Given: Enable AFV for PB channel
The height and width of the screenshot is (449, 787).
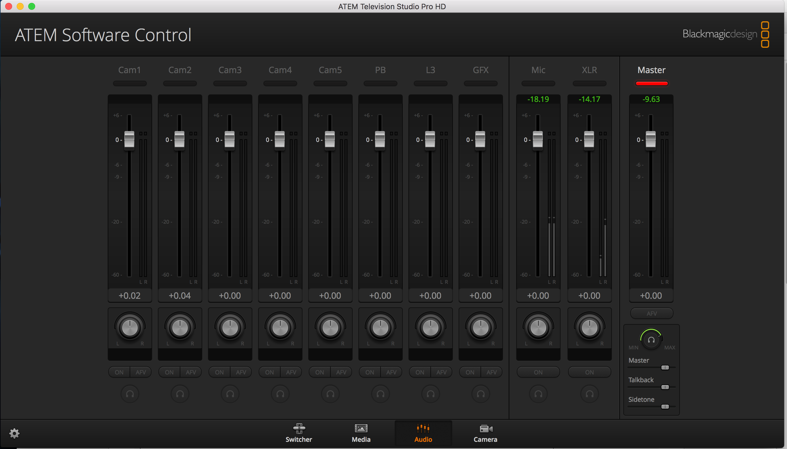Looking at the screenshot, I should (391, 372).
